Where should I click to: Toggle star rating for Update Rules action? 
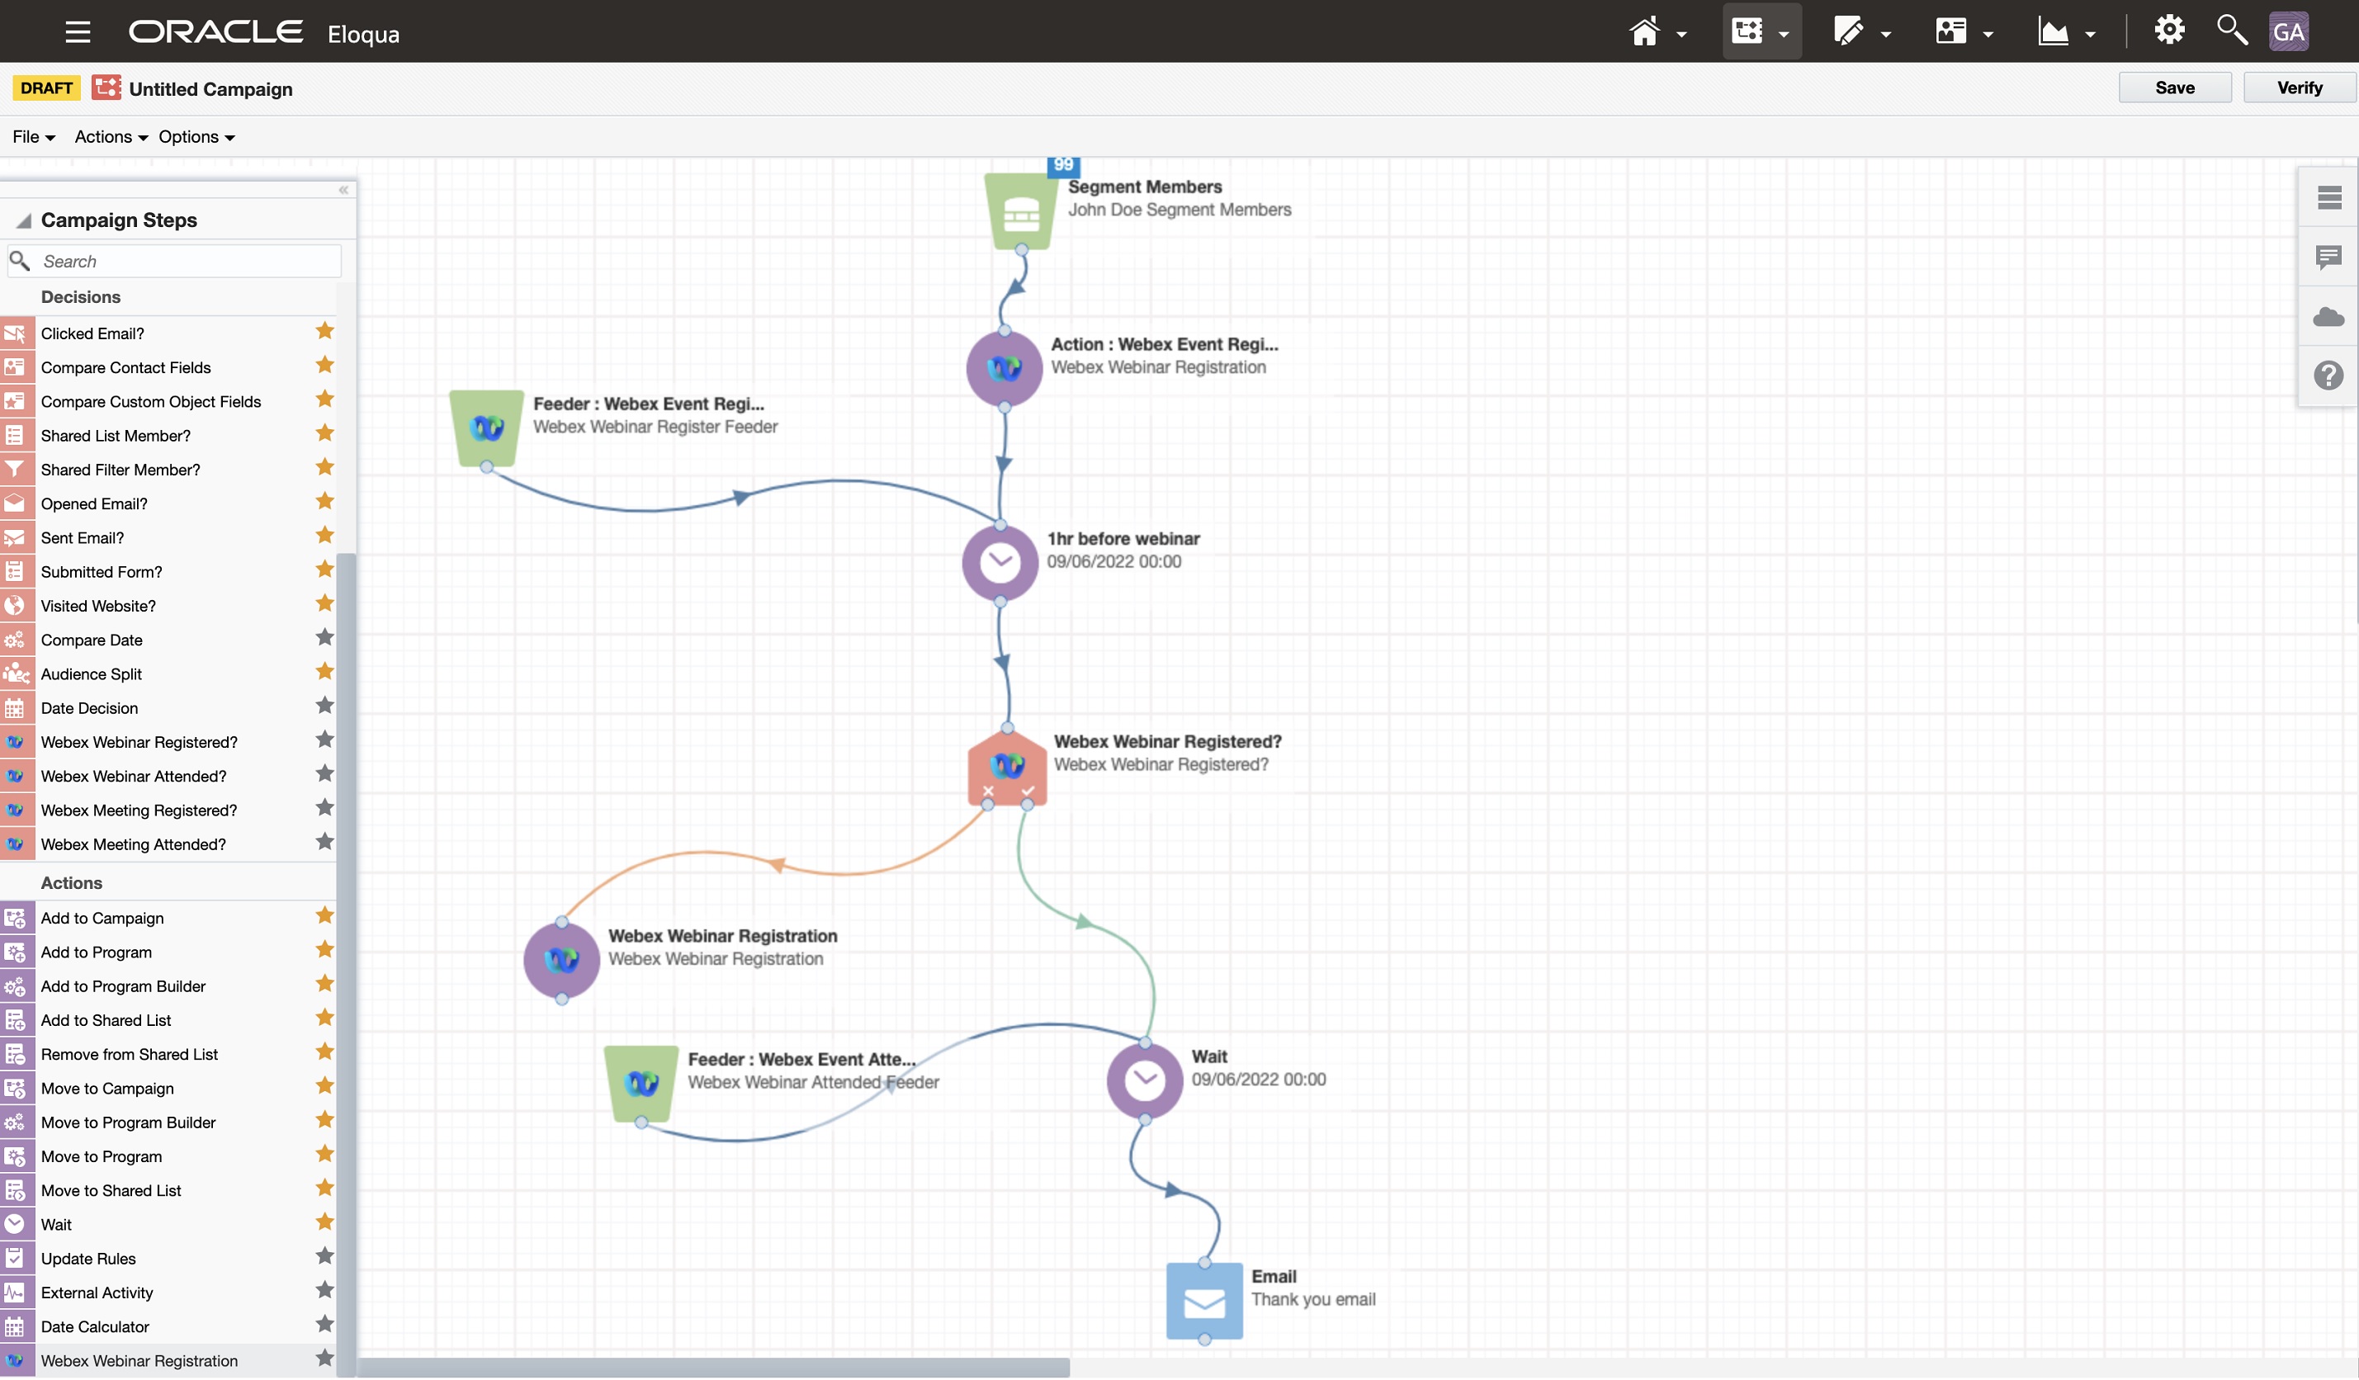(325, 1257)
